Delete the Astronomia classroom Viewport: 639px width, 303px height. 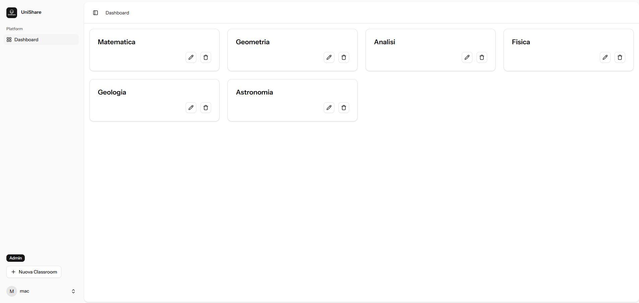click(x=344, y=108)
